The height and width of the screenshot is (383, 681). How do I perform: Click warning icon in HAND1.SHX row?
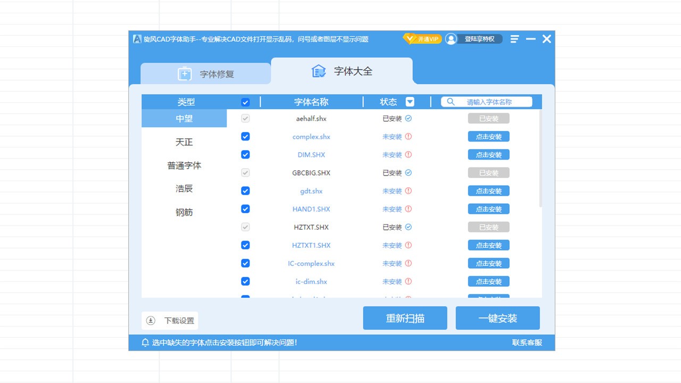coord(409,209)
